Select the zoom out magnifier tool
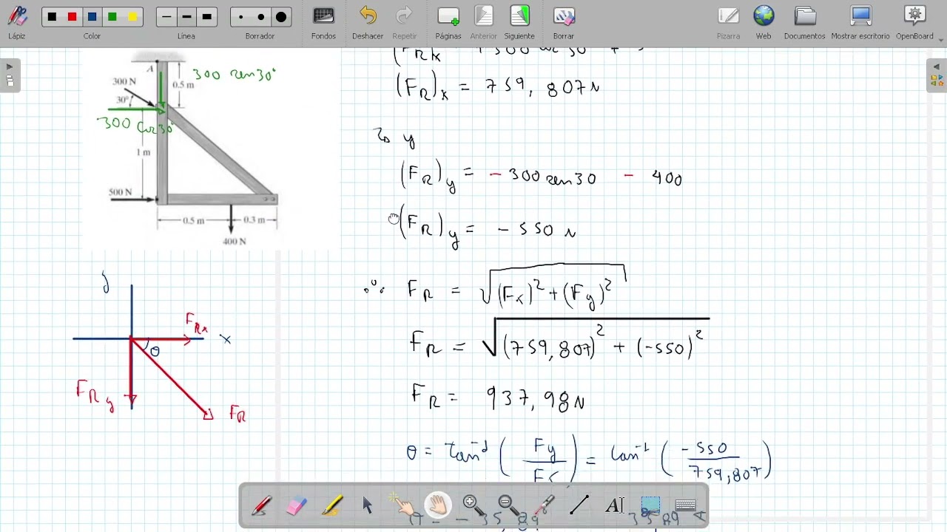 tap(509, 505)
